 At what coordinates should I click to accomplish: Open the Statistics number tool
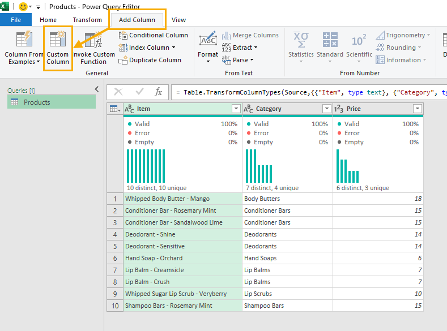coord(301,47)
